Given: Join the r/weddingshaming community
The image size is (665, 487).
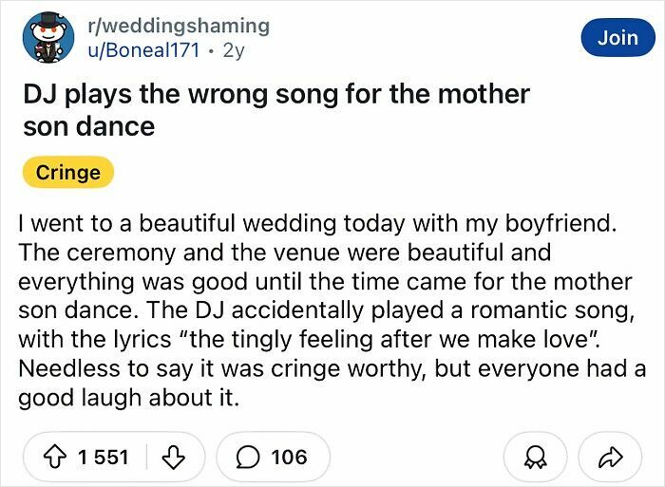Looking at the screenshot, I should (617, 37).
